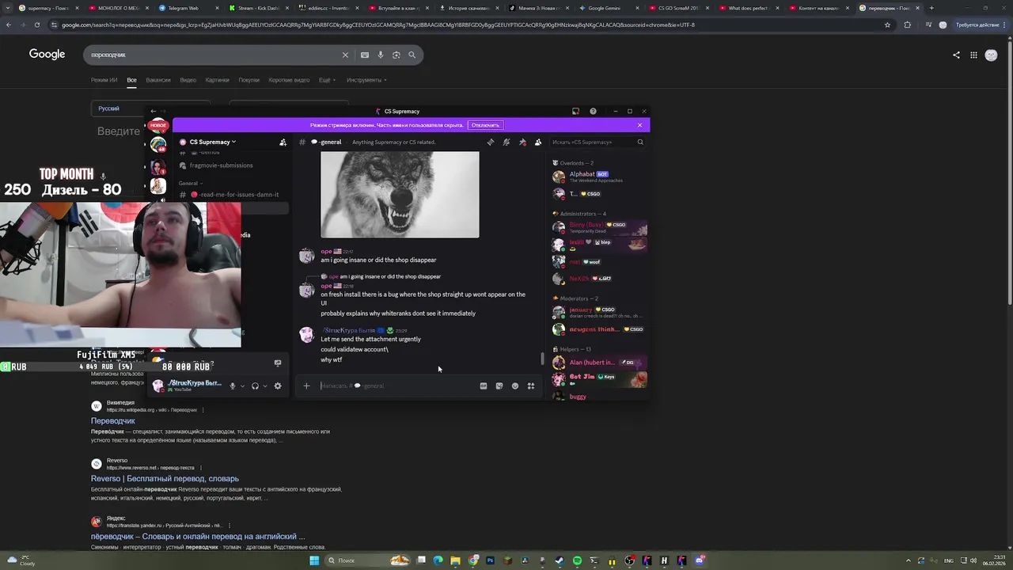
Task: Open Discord threads icon in channel header
Action: click(x=491, y=142)
